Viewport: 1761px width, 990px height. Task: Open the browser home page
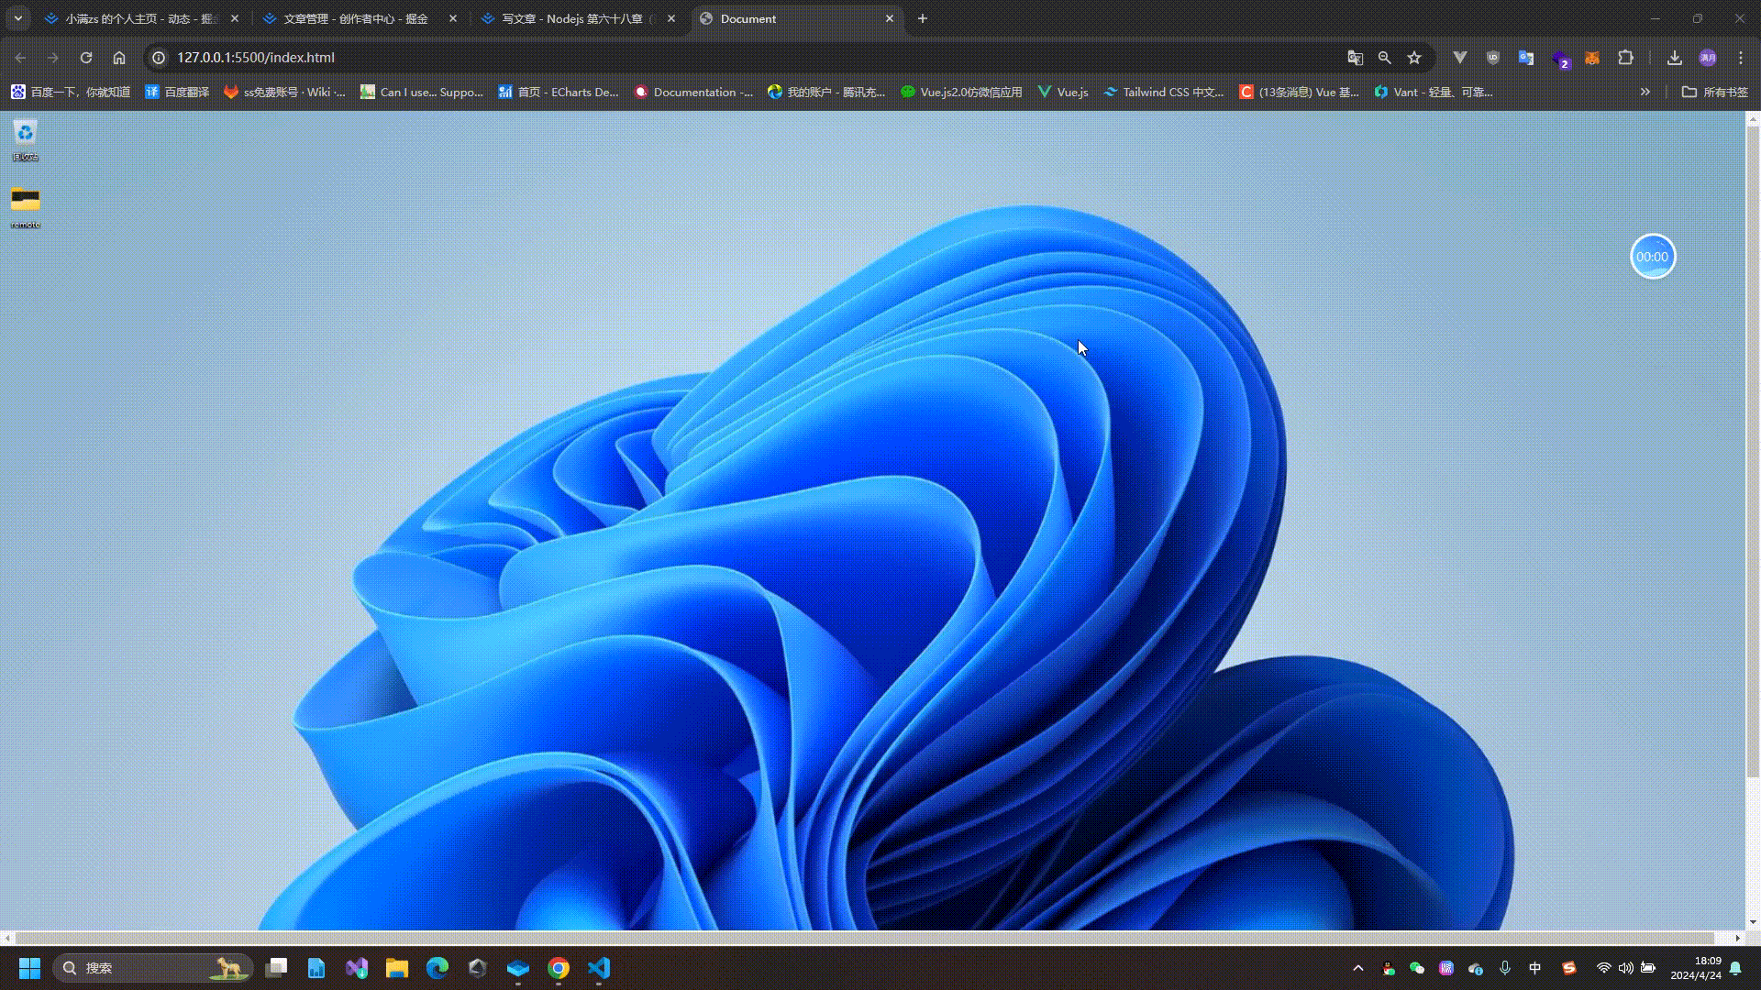pos(119,57)
